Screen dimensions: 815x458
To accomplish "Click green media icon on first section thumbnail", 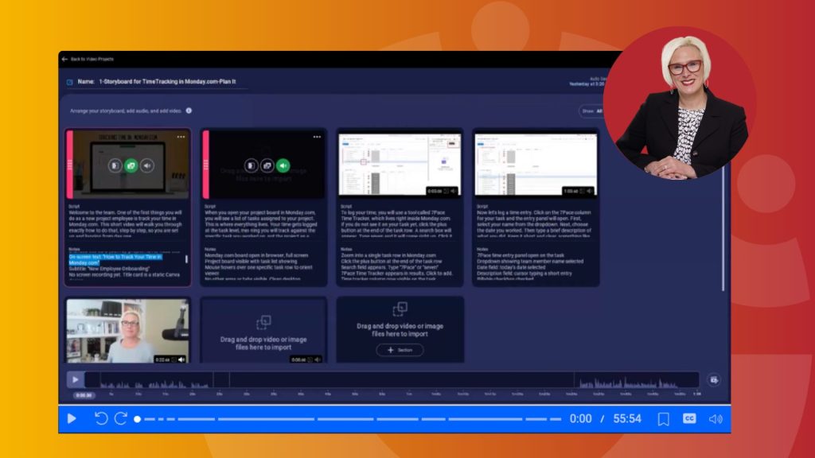I will (131, 165).
